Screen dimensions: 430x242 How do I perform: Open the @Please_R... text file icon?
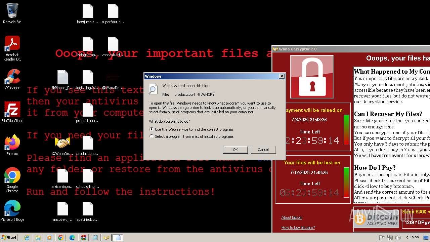[62, 80]
